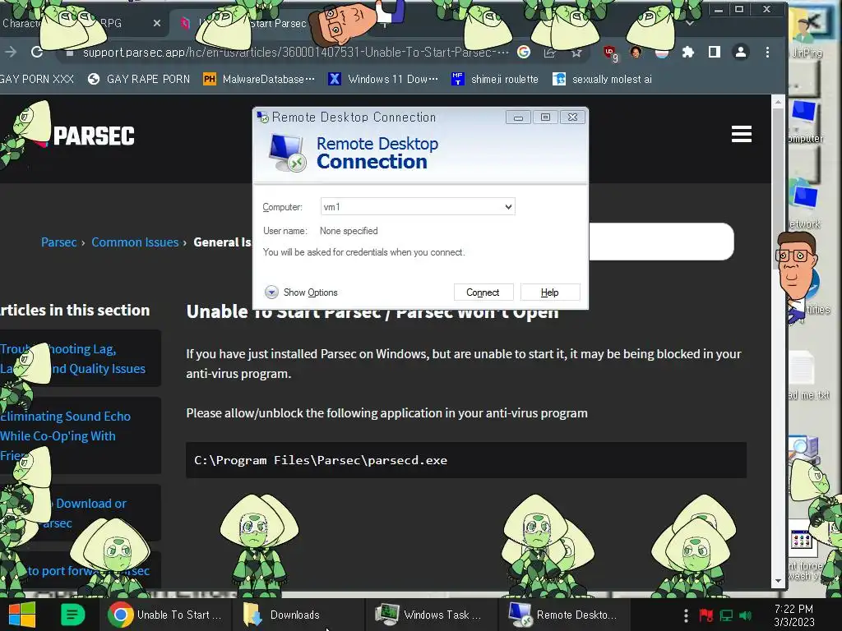Switch to Windows Task Manager taskbar item
Viewport: 842px width, 631px height.
tap(431, 615)
